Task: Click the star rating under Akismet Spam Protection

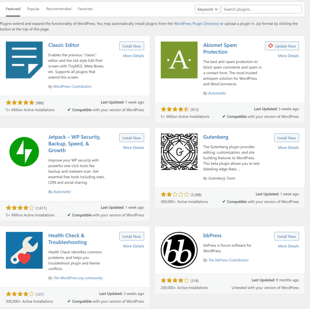Action: point(175,109)
